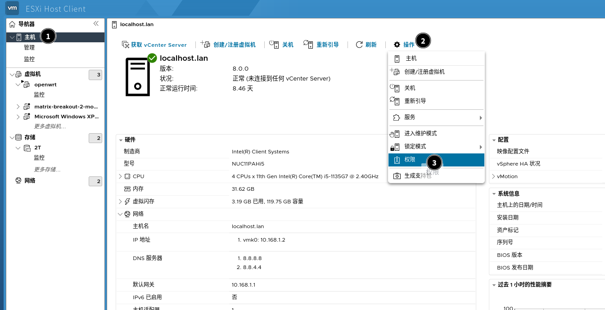Collapse the System Information panel
This screenshot has height=310, width=605.
click(x=493, y=194)
